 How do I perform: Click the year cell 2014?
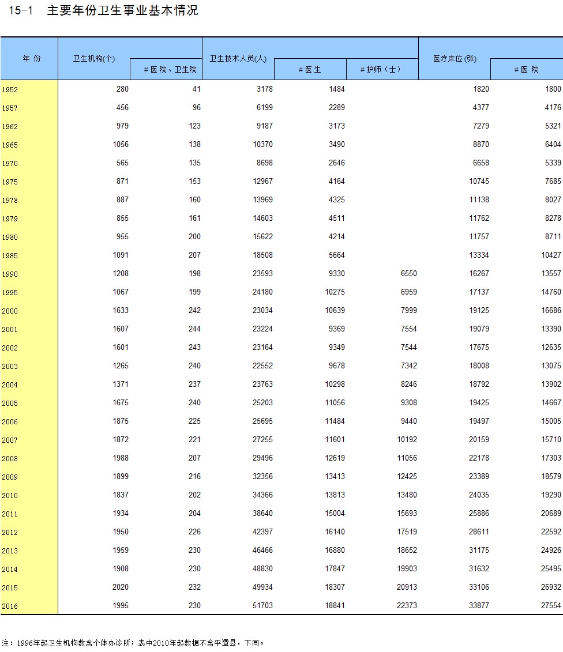(x=10, y=569)
